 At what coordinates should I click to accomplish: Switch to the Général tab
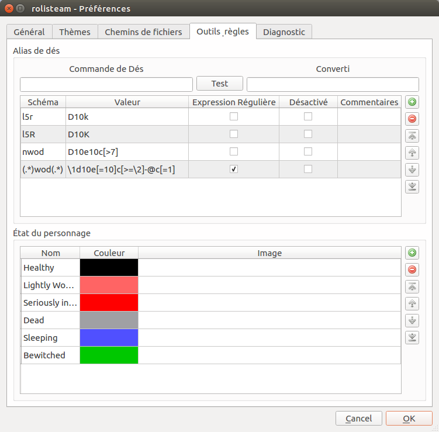click(29, 32)
